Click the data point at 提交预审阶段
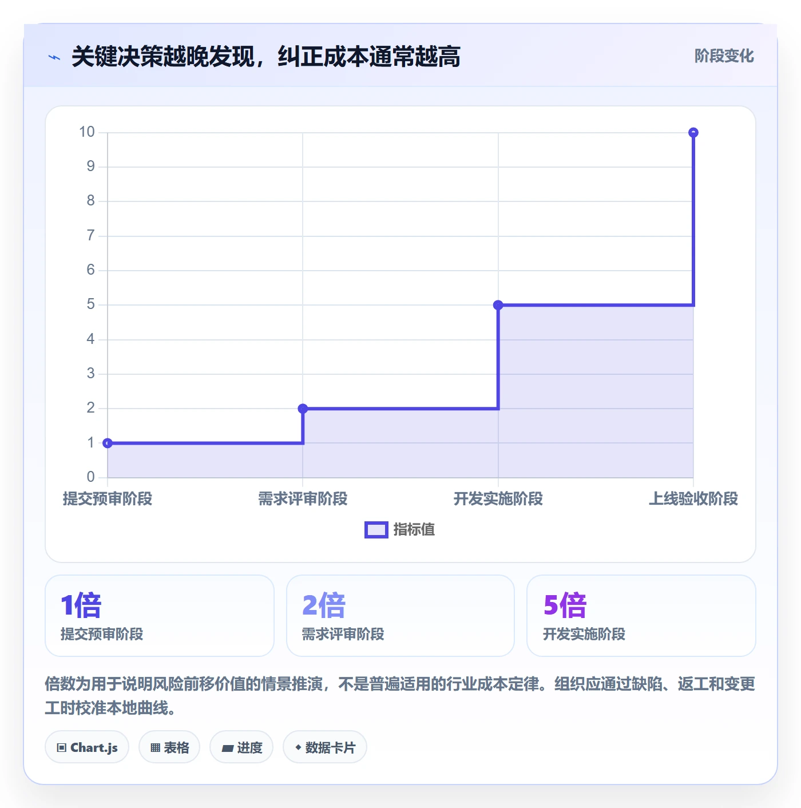 [108, 443]
